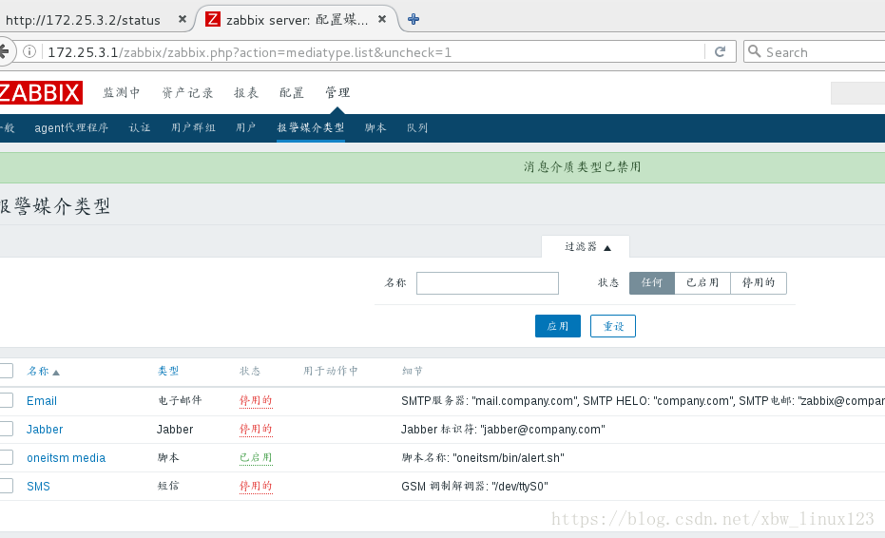Screen dimensions: 885x538
Task: Go to 用户群组 submenu
Action: [193, 127]
